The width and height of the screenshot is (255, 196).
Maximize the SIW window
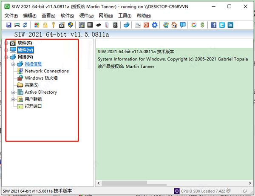[229, 6]
